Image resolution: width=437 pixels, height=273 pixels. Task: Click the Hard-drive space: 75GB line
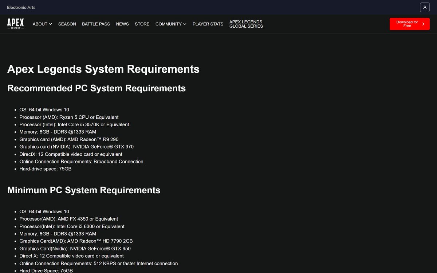pyautogui.click(x=46, y=169)
